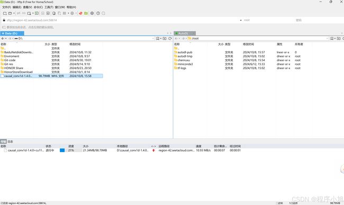Screen dimensions: 344x205
Task: Click the speech-bubble icon at toolbar end
Action: coord(103,13)
